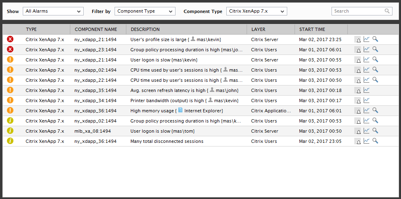Click the orange major icon for High memory usage
401x199 pixels.
(10, 110)
